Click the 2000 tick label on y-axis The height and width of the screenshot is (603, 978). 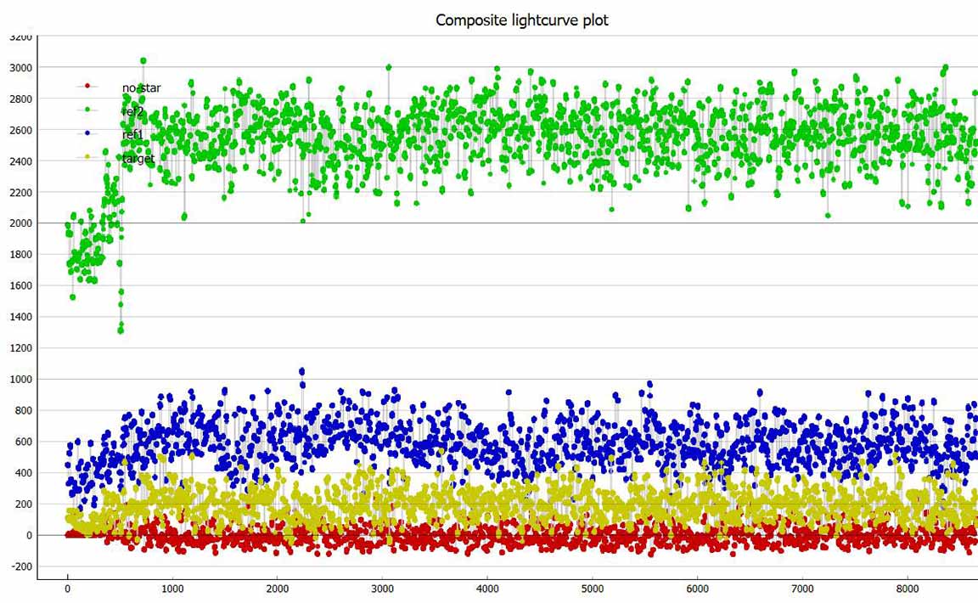click(20, 223)
